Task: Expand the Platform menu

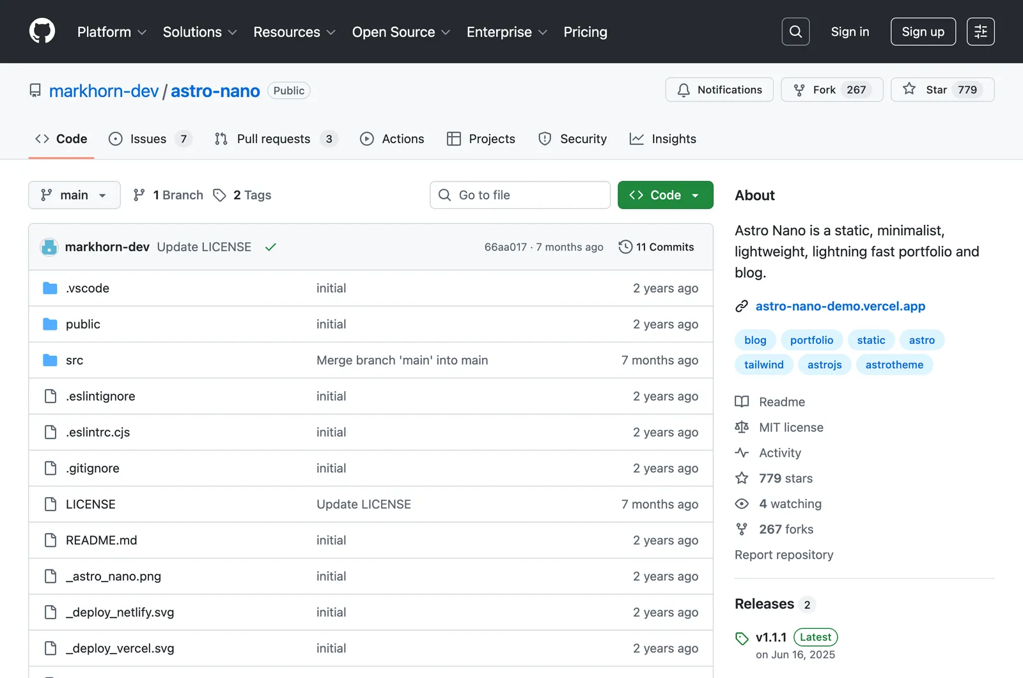Action: coord(112,32)
